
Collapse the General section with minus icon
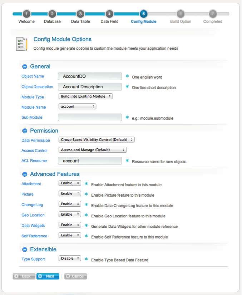(x=25, y=67)
